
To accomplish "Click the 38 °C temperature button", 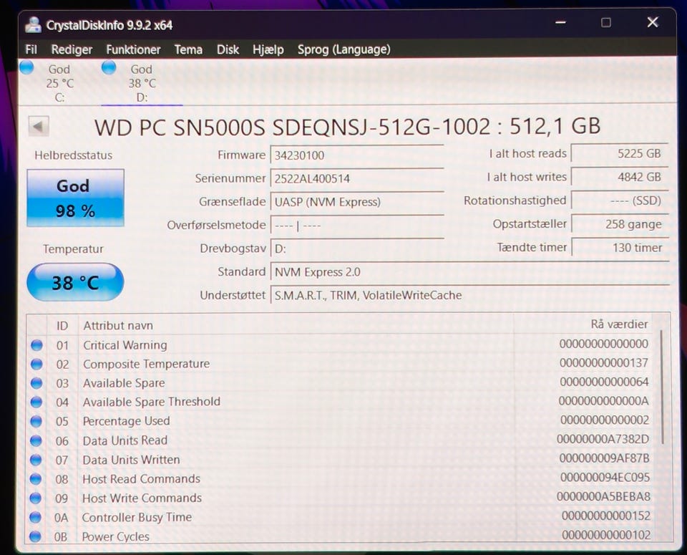I will point(75,282).
